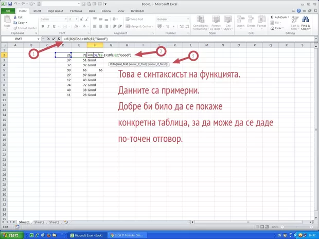Open the Cell Styles gallery icon

pyautogui.click(x=228, y=20)
